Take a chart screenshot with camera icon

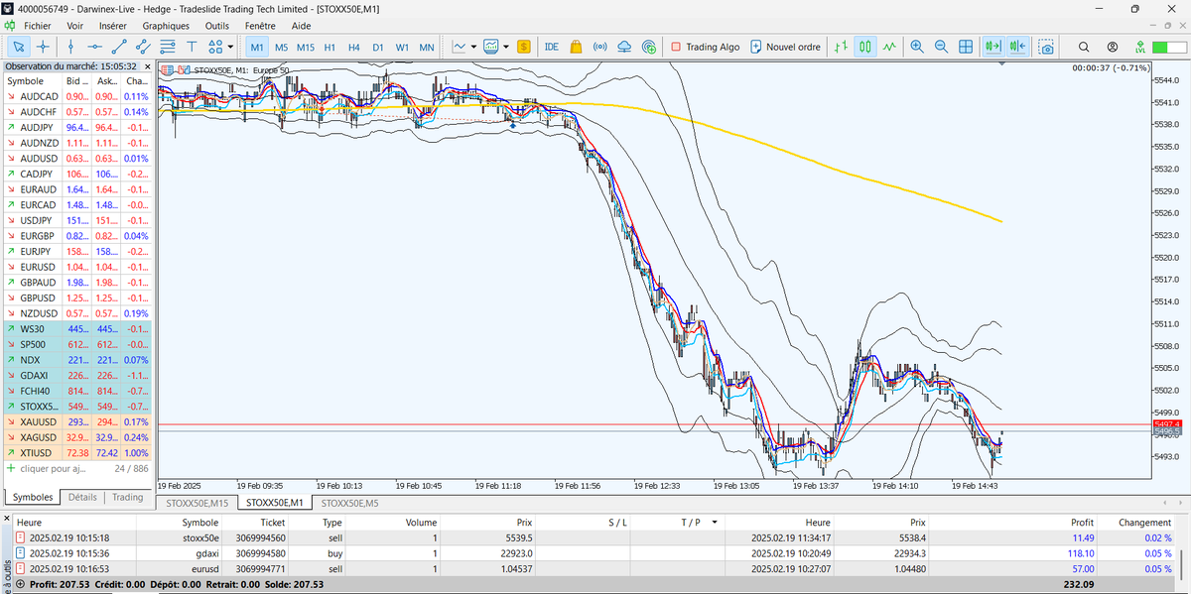[x=1046, y=47]
